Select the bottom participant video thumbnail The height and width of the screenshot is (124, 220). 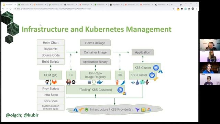(x=210, y=79)
